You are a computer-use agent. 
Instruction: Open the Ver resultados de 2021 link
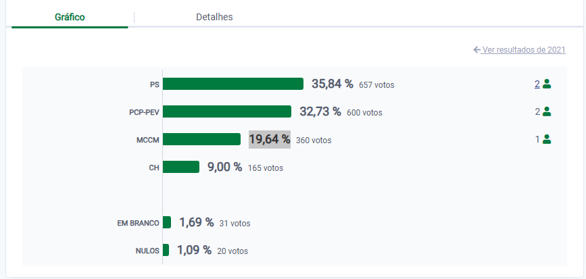524,50
